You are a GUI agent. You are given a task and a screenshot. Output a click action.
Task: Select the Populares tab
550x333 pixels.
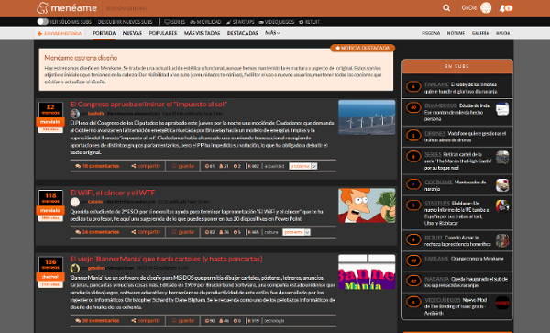coord(163,33)
